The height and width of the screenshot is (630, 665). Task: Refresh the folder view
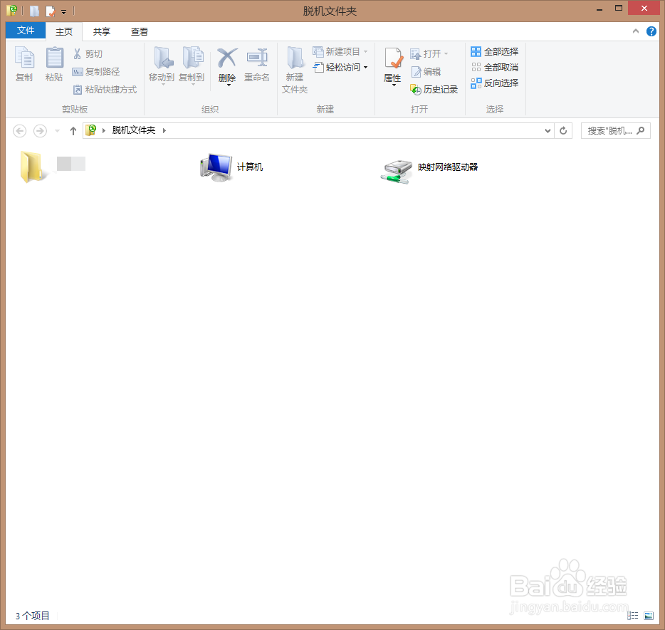tap(563, 130)
